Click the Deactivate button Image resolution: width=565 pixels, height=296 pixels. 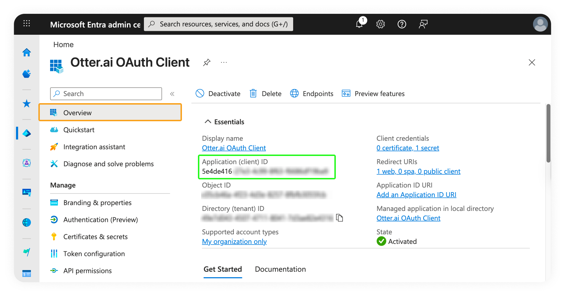218,94
